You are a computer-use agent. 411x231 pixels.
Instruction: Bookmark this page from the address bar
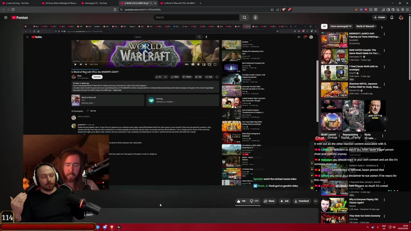pos(115,10)
